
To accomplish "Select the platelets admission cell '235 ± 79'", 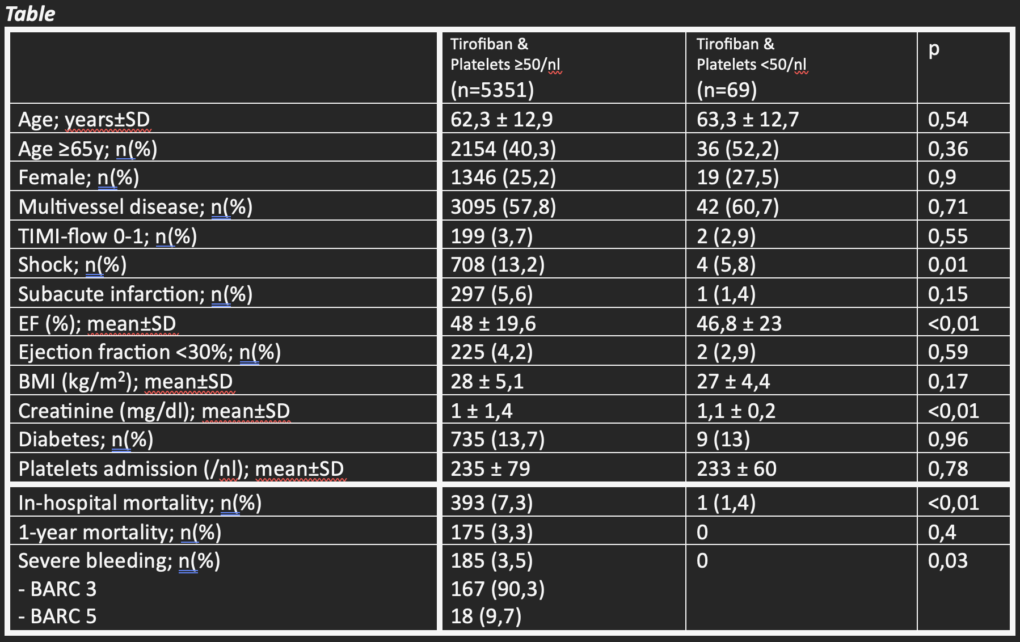I will pyautogui.click(x=490, y=469).
